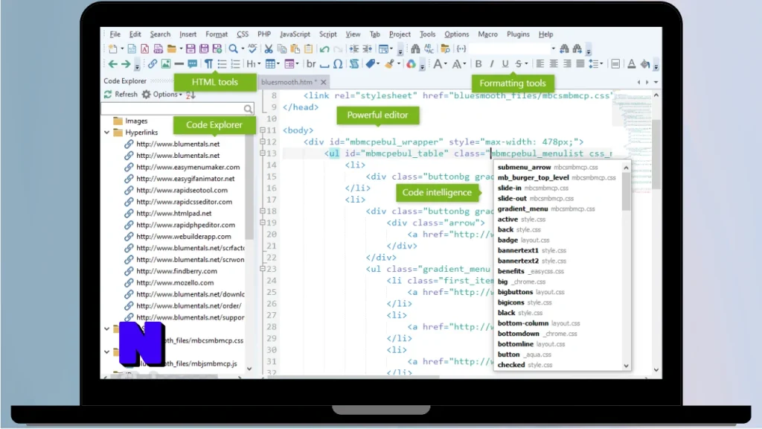Collapse code fold at line 18

pyautogui.click(x=263, y=211)
